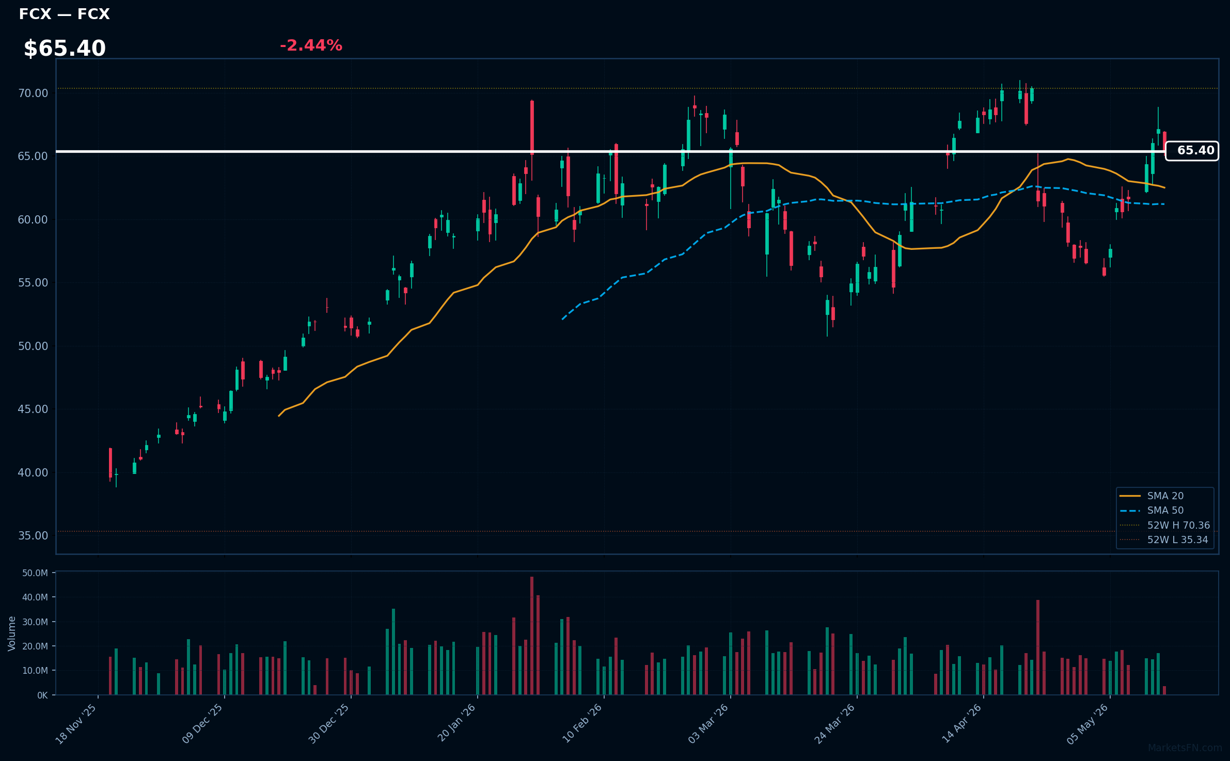Viewport: 1230px width, 761px height.
Task: Click the FCX — FCX chart title
Action: 64,14
